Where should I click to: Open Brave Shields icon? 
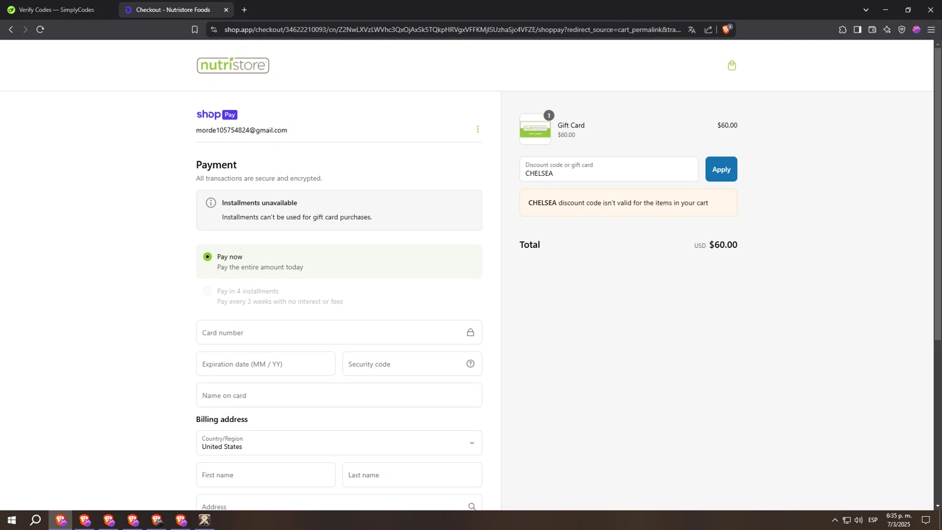[x=727, y=29]
